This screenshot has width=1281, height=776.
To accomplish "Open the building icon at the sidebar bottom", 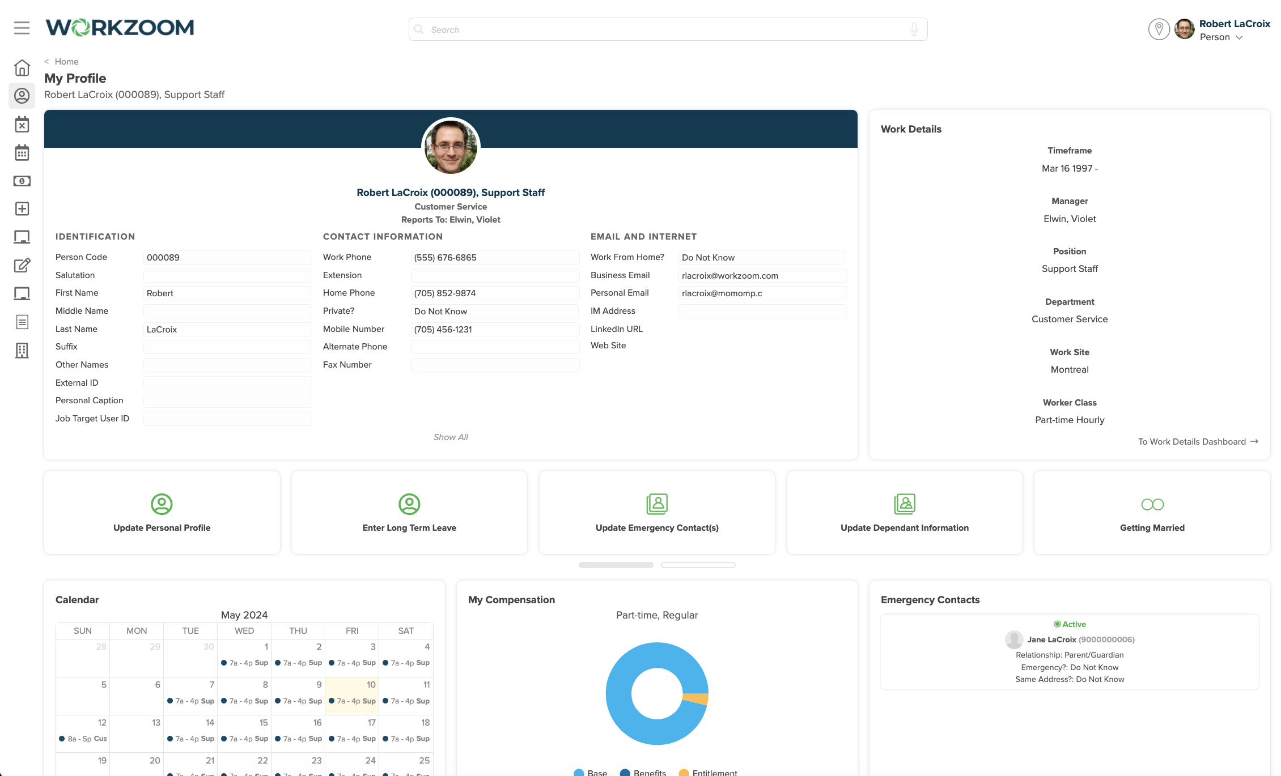I will (x=22, y=350).
